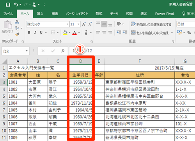The image size is (195, 141).
Task: Open the クリップボード dialog launcher
Action: 23,41
